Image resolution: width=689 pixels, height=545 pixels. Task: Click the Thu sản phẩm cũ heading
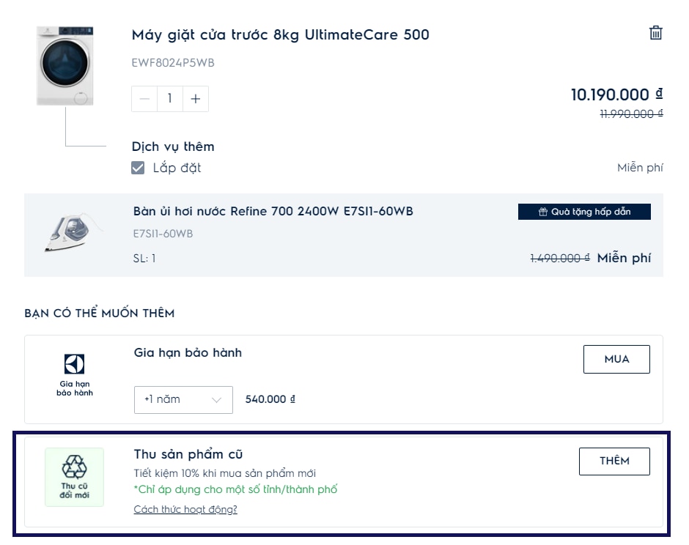point(188,454)
